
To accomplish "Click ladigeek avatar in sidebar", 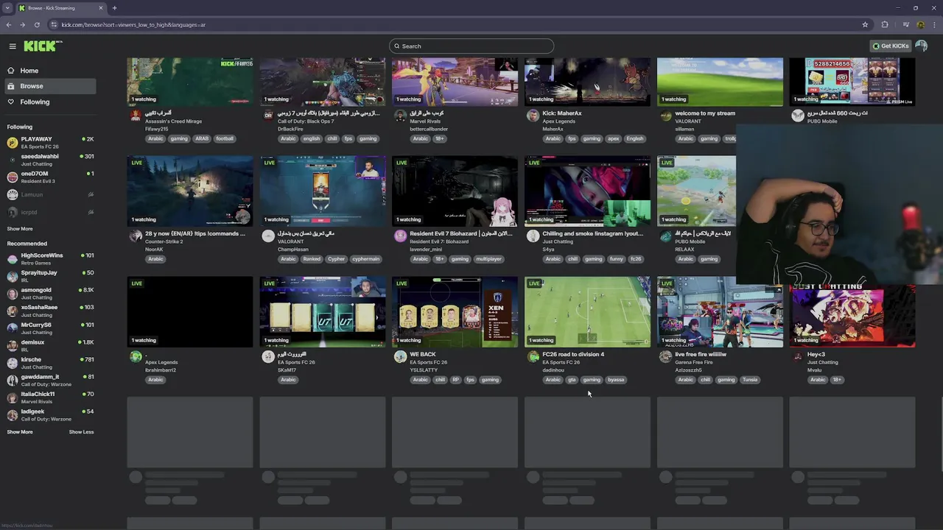I will 13,415.
